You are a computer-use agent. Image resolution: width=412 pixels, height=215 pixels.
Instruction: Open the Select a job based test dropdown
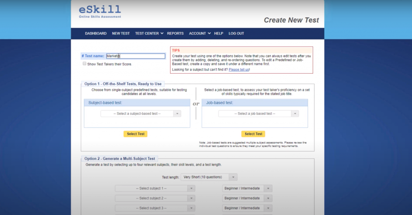coord(258,114)
